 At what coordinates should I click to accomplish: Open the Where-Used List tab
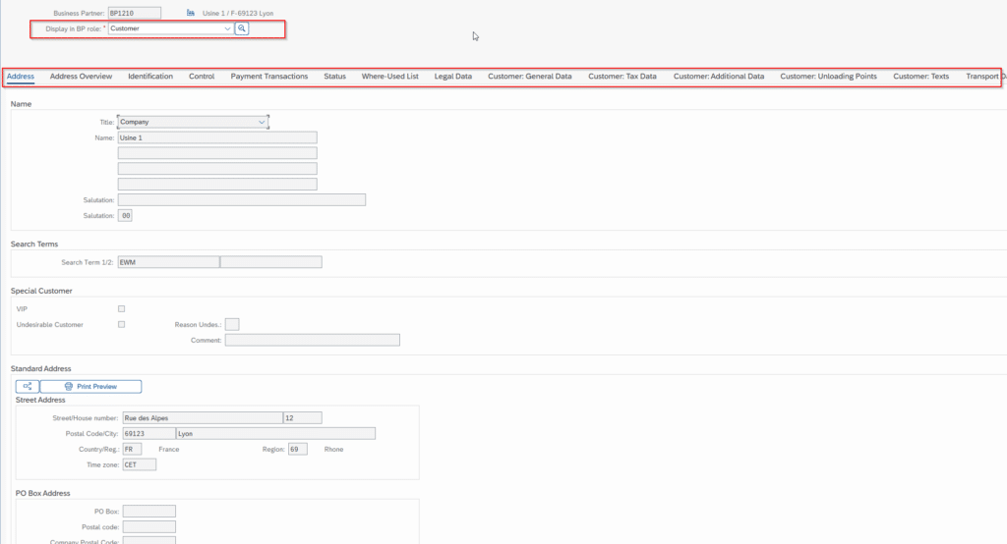389,77
